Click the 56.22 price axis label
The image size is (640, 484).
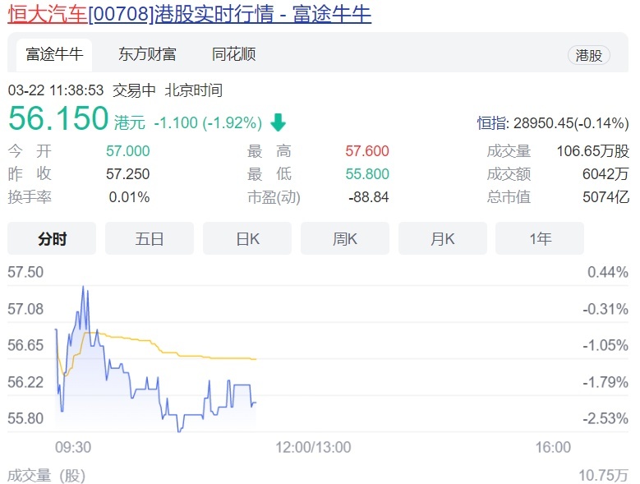[x=25, y=382]
